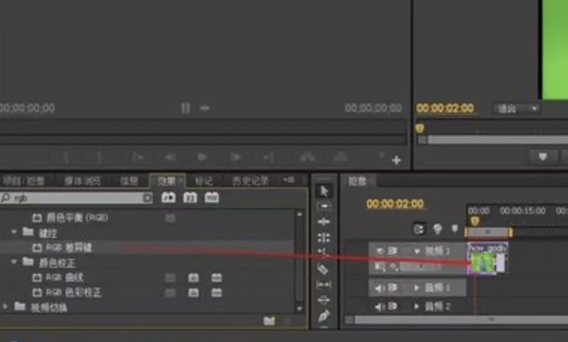568x342 pixels.
Task: Create new custom bin in Effects panel
Action: (x=269, y=321)
